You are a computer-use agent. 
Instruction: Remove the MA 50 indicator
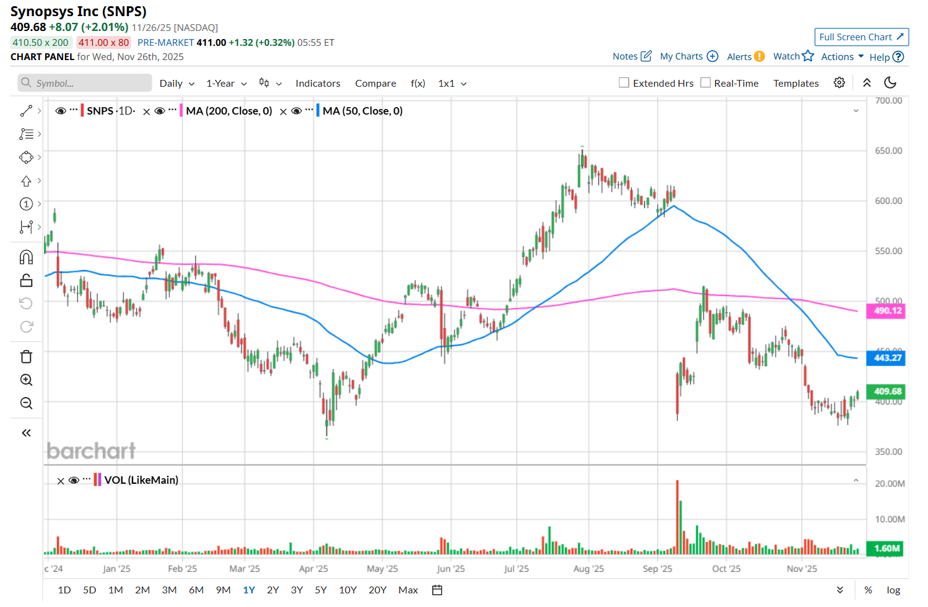[x=283, y=111]
